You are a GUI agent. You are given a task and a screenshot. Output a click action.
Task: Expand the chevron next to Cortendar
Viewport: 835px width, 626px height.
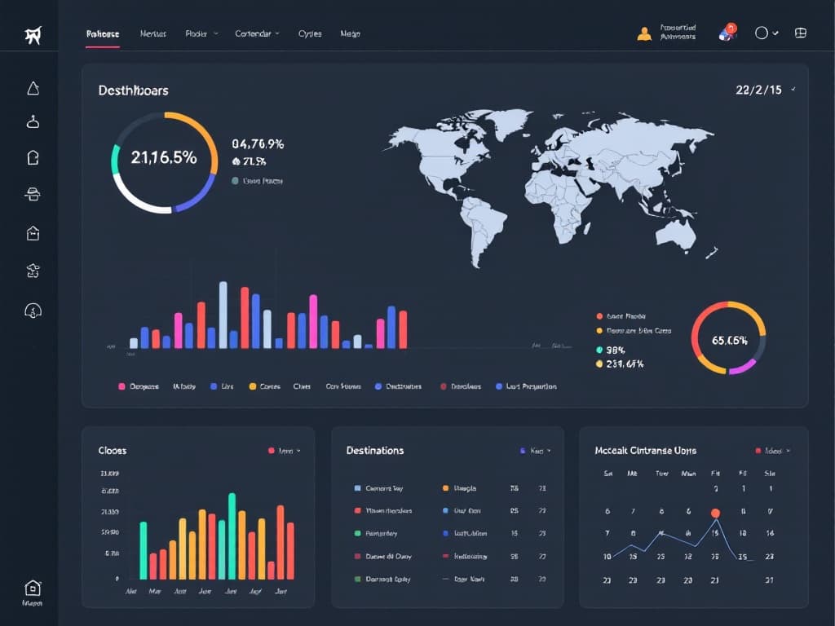(x=277, y=33)
